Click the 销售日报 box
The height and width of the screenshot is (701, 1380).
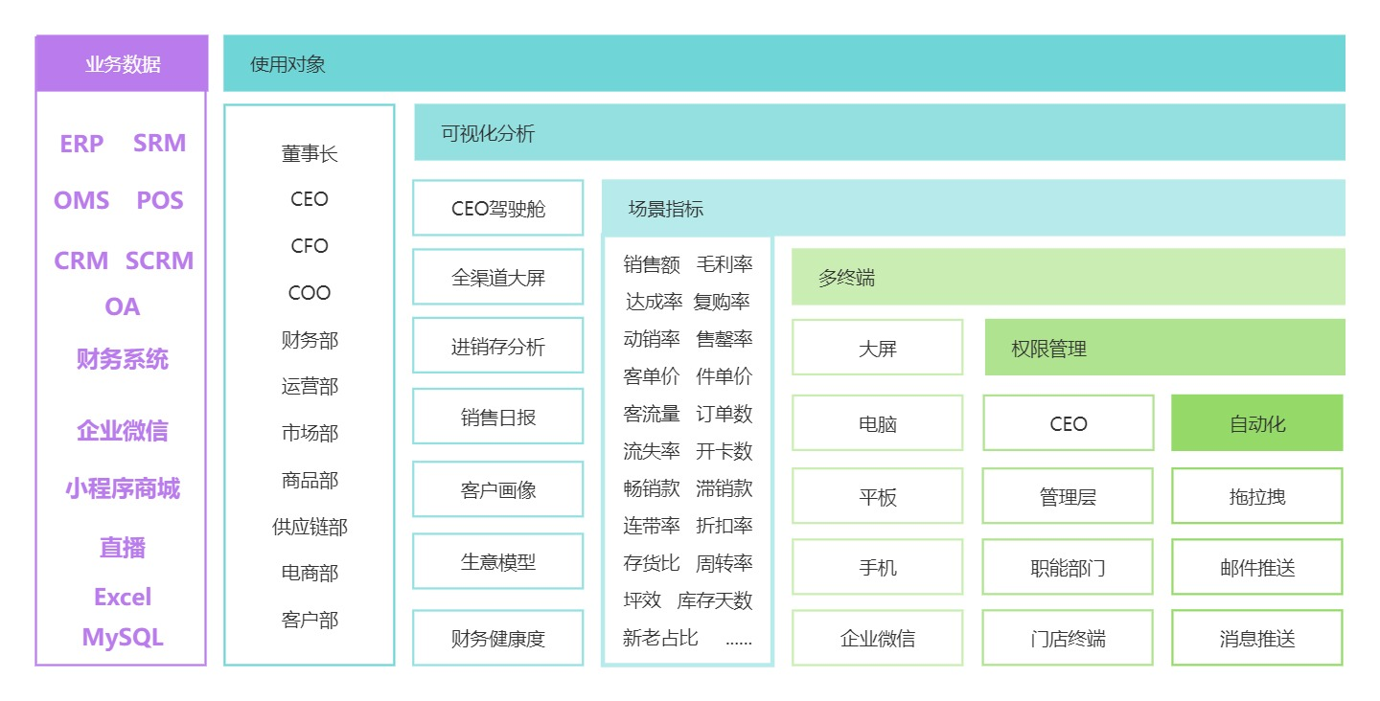(x=498, y=417)
